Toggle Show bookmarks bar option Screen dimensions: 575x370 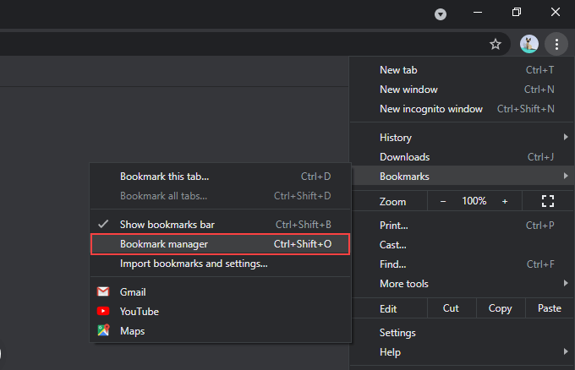167,224
